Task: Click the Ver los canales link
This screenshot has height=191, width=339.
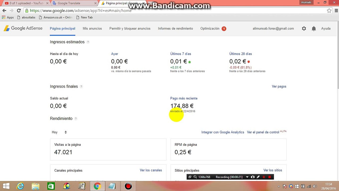Action: [151, 170]
